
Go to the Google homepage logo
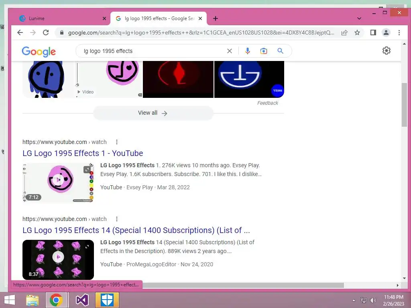39,52
